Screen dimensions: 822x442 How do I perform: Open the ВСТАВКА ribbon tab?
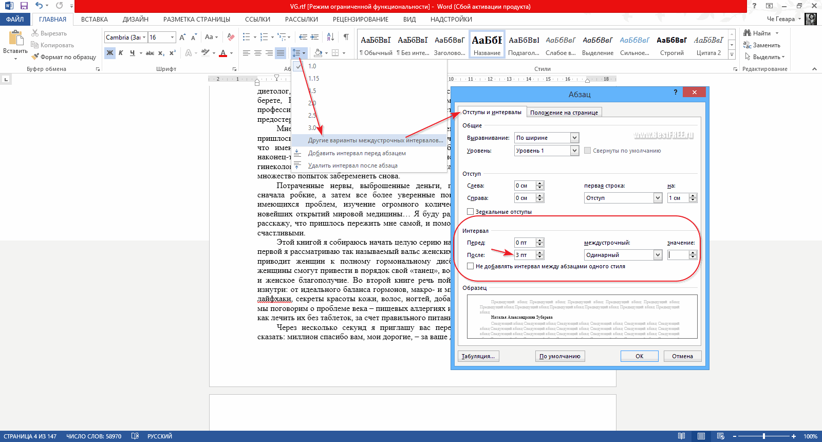95,20
